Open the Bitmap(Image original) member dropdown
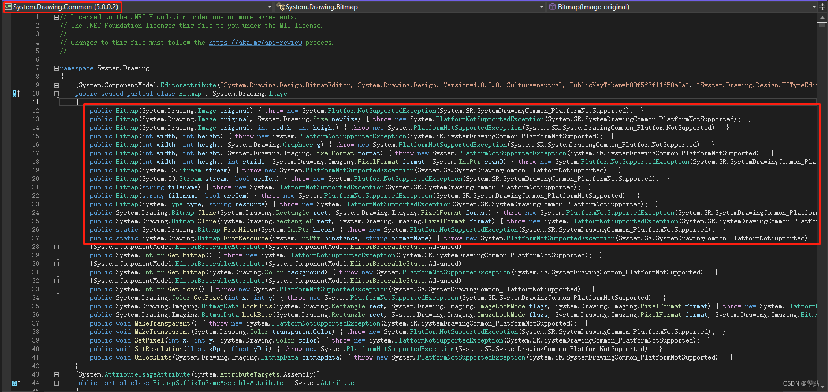 (x=682, y=7)
